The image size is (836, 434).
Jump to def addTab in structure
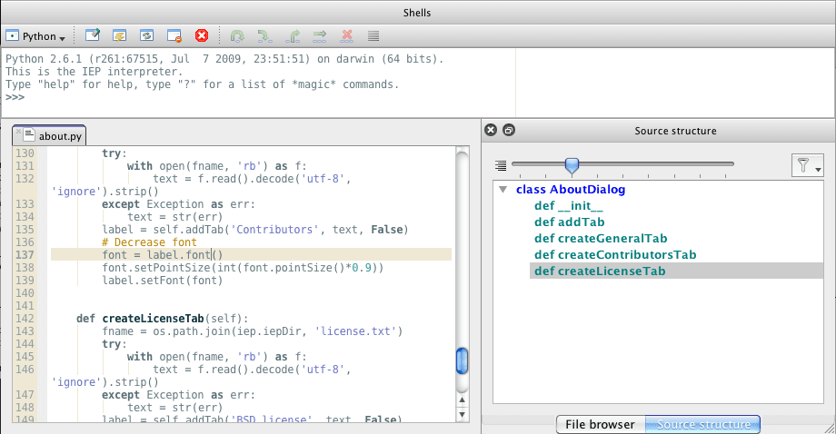[570, 222]
